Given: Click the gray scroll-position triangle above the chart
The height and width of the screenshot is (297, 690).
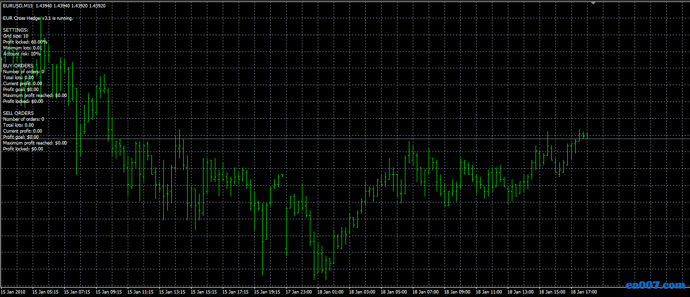Looking at the screenshot, I should 592,3.
